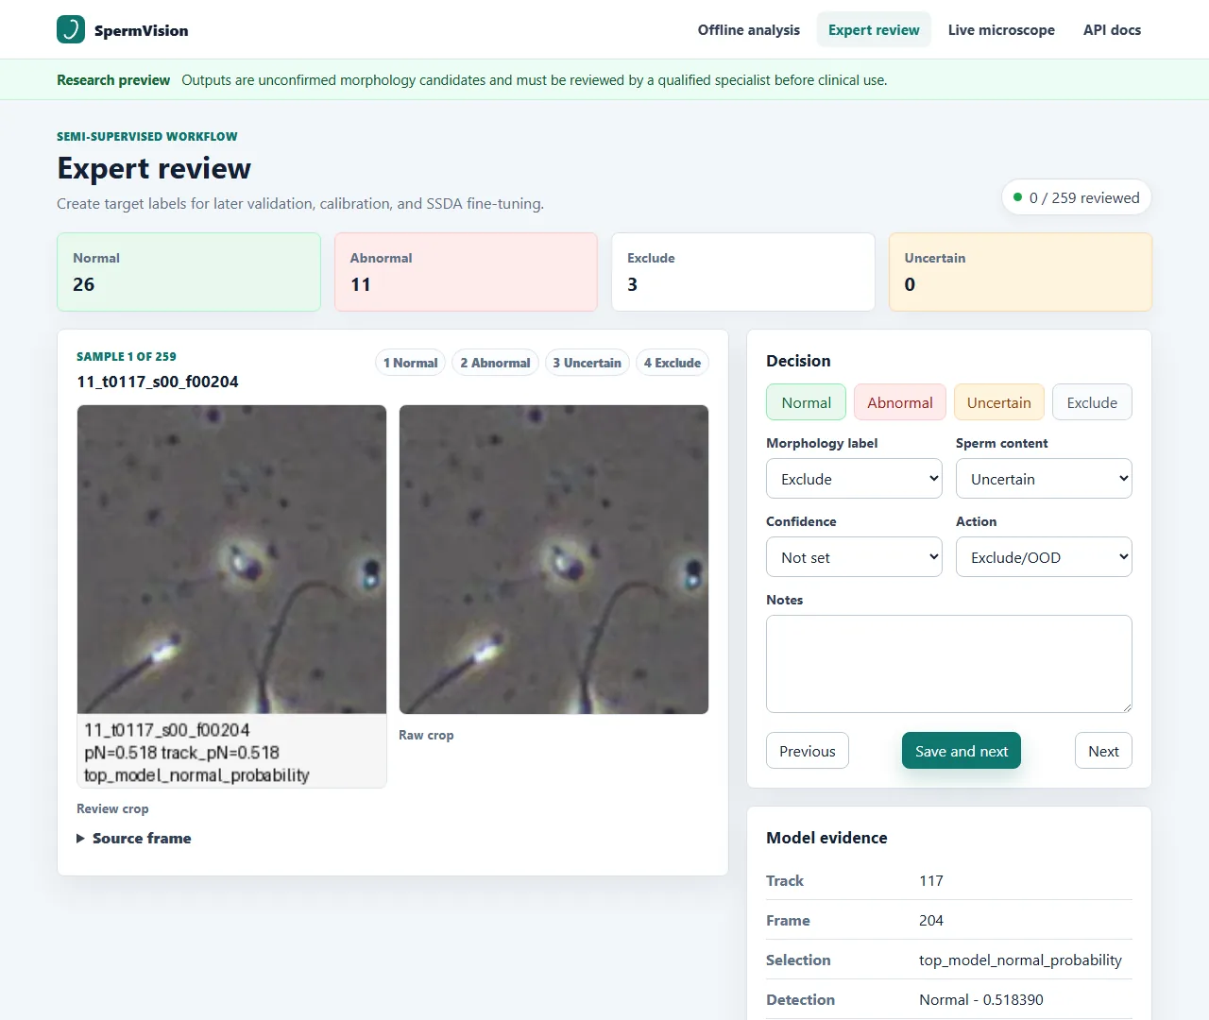
Task: Click the Frame value 204
Action: [x=931, y=920]
